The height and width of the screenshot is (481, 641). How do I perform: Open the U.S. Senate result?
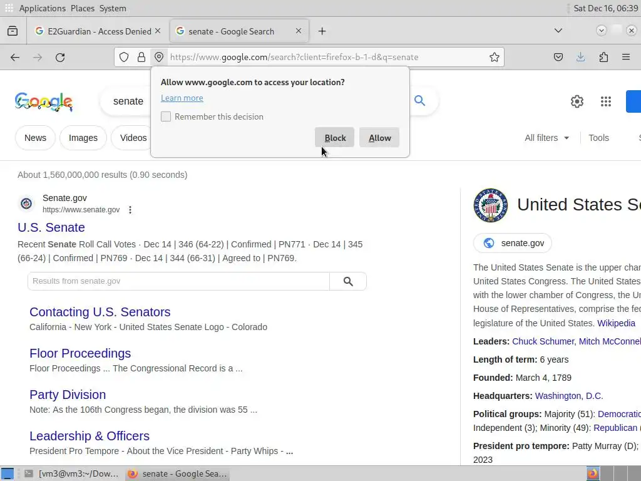point(51,227)
